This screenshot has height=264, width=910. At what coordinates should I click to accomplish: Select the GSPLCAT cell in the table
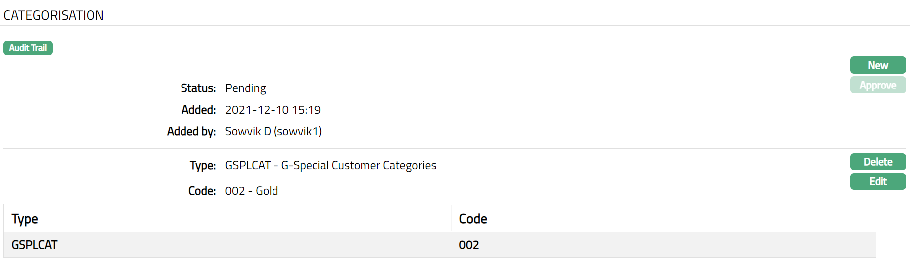(x=34, y=245)
